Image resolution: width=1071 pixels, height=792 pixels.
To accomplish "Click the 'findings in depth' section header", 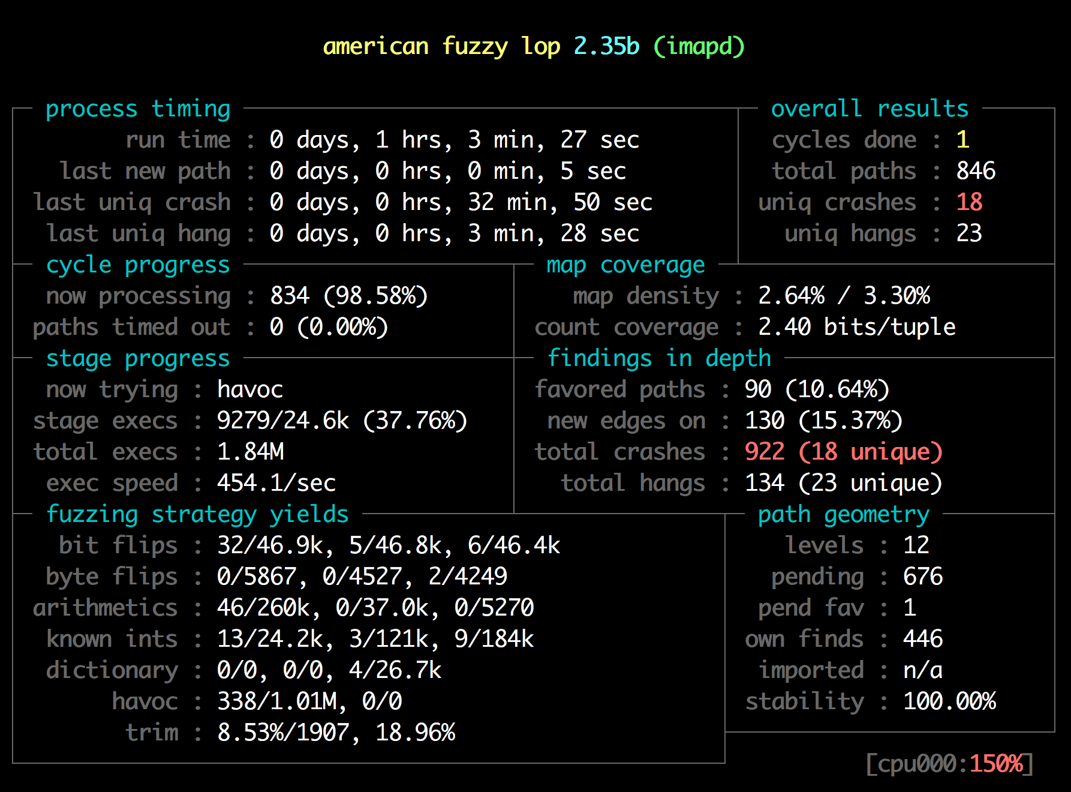I will pyautogui.click(x=659, y=359).
